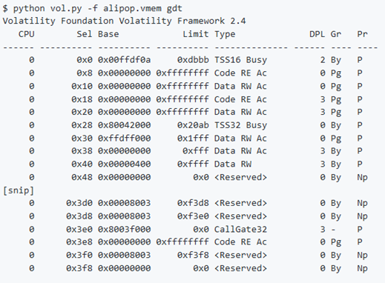The height and width of the screenshot is (283, 385).
Task: Click the 'Sel' column header
Action: pyautogui.click(x=85, y=34)
